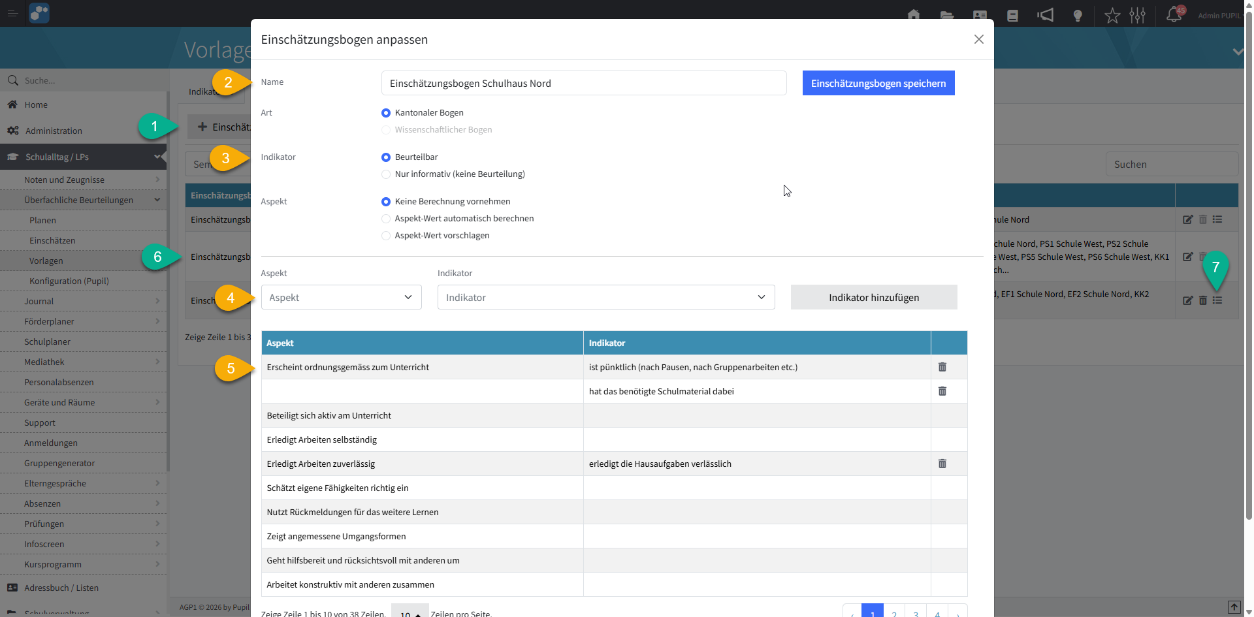Click 'Schätzt eigene Fähigkeiten richtig ein' row
Image resolution: width=1254 pixels, height=617 pixels.
point(614,488)
